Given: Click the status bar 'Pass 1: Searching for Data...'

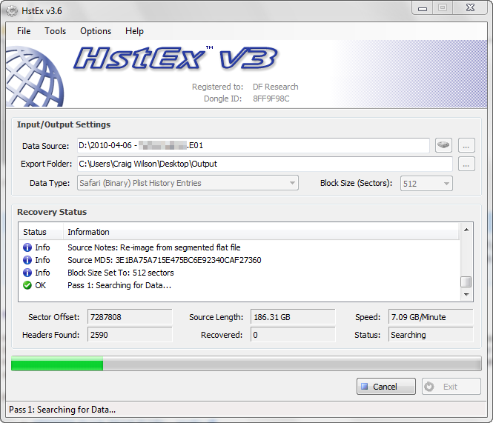Looking at the screenshot, I should tap(62, 410).
